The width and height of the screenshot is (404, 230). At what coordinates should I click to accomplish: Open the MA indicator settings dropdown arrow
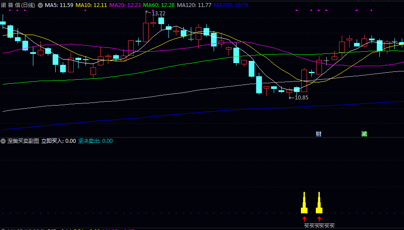pyautogui.click(x=40, y=5)
